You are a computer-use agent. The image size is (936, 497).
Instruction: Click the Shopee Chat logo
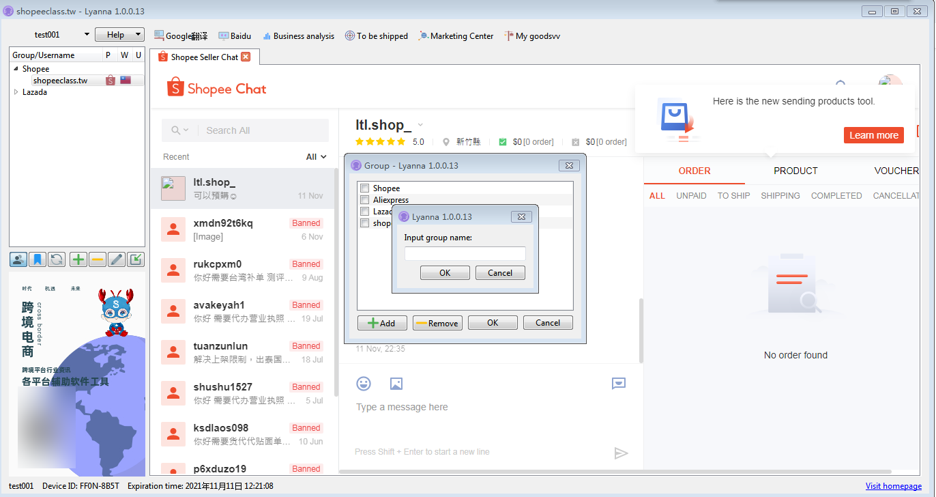click(217, 88)
